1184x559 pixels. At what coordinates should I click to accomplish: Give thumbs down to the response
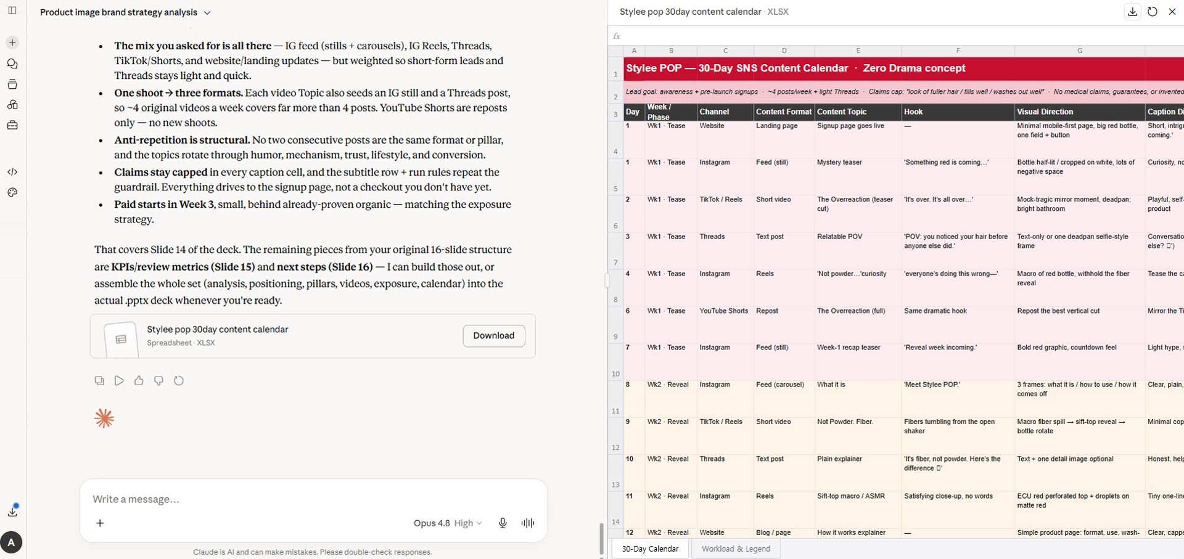coord(158,381)
